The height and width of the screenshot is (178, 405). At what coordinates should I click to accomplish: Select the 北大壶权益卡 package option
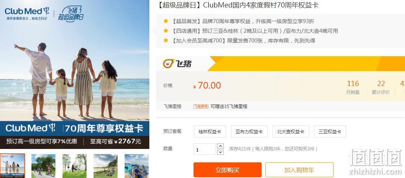point(290,131)
